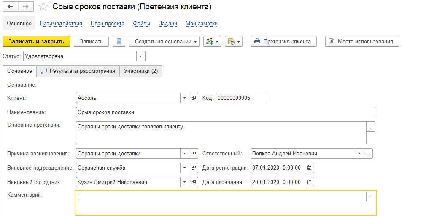Open the document list icon button
Screen dimensions: 426x216
pyautogui.click(x=119, y=41)
